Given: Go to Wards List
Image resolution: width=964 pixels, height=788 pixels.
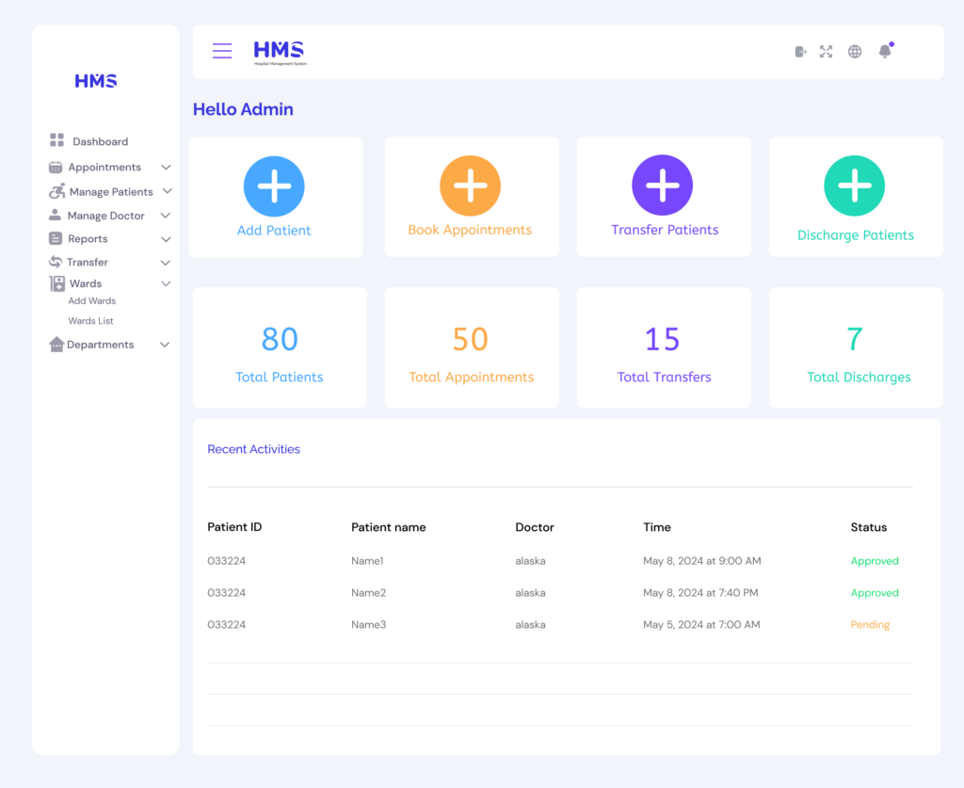Looking at the screenshot, I should coord(90,321).
